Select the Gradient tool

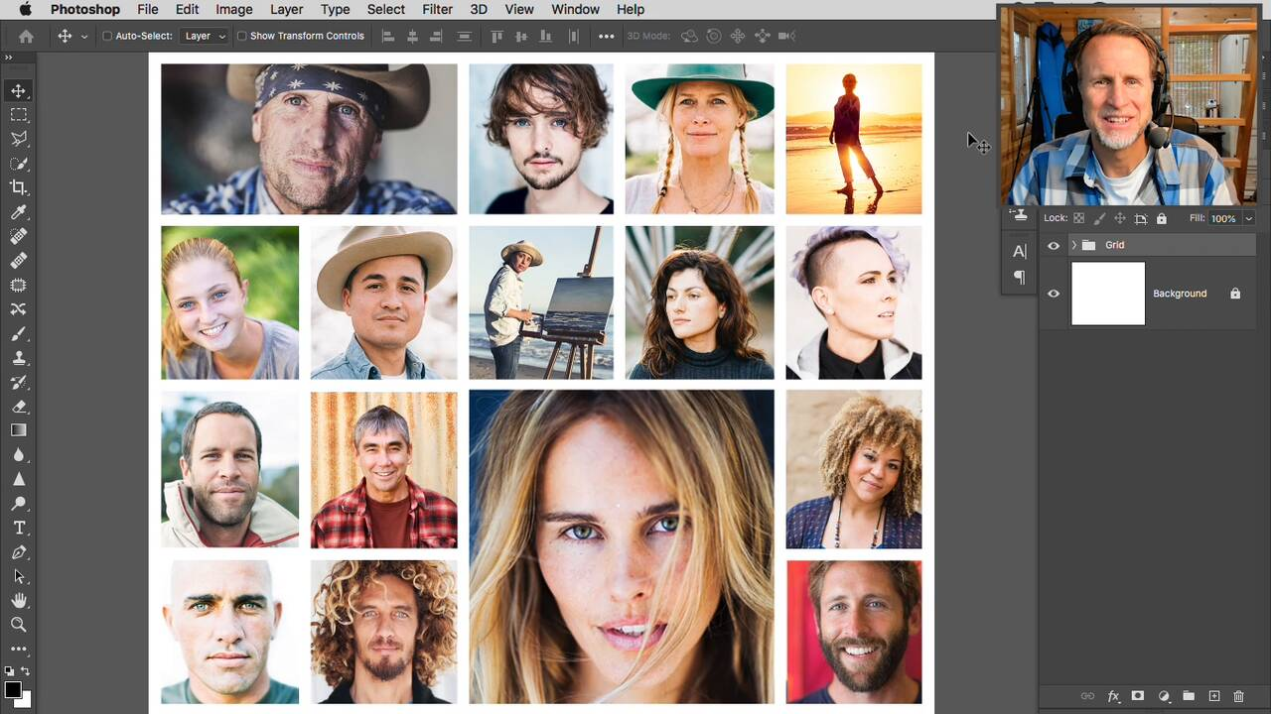tap(19, 430)
